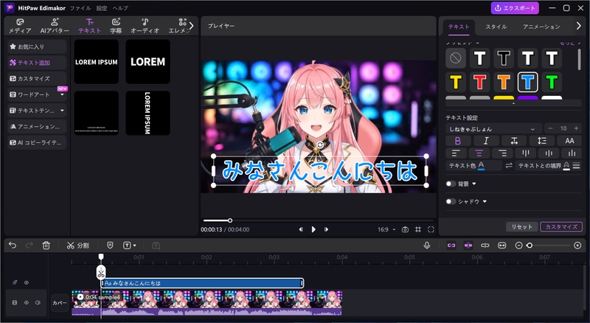Open dropdown arrow beside timeline text tool
Screen dimensions: 590x323
[135, 246]
